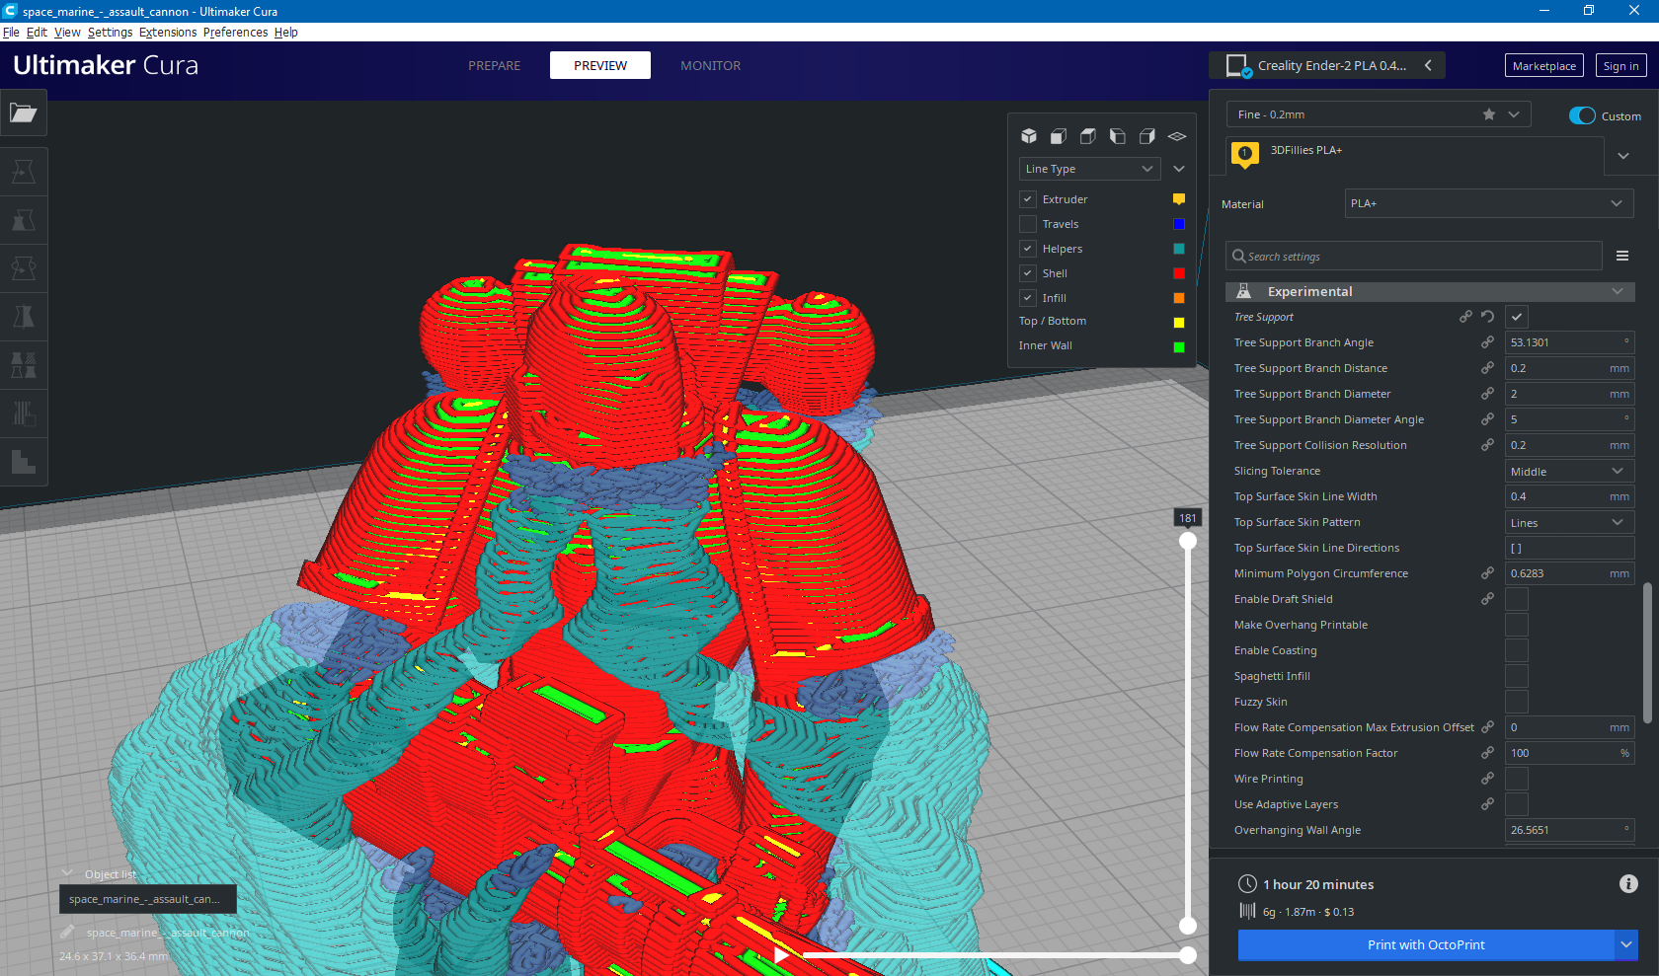Select space_marine_-_assault_can... in object list
Viewport: 1659px width, 976px height.
point(148,899)
